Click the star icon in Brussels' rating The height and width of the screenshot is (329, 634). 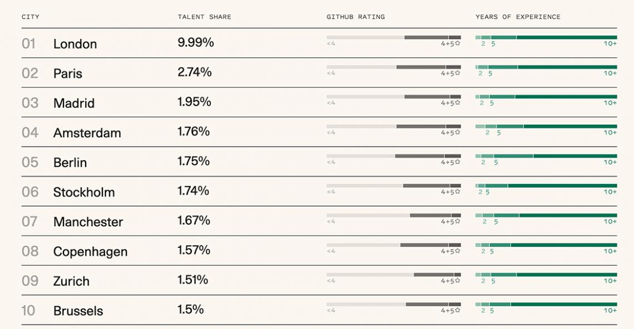457,311
